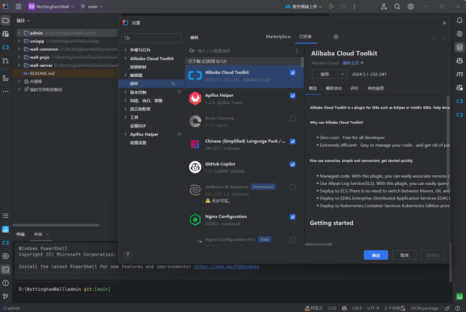Expand the 版本控制 settings section
466x312 pixels.
tap(126, 92)
